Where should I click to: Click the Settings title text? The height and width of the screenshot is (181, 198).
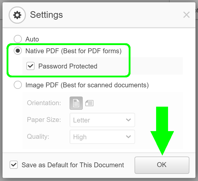[x=46, y=15]
